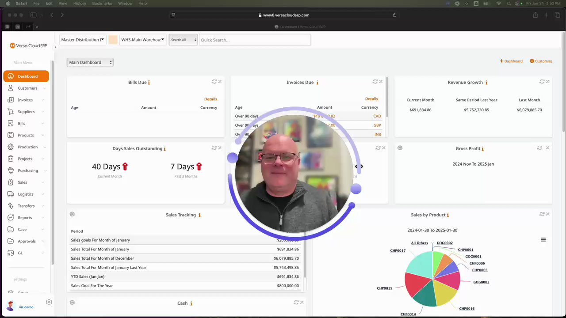
Task: Open the Products box icon
Action: [11, 135]
